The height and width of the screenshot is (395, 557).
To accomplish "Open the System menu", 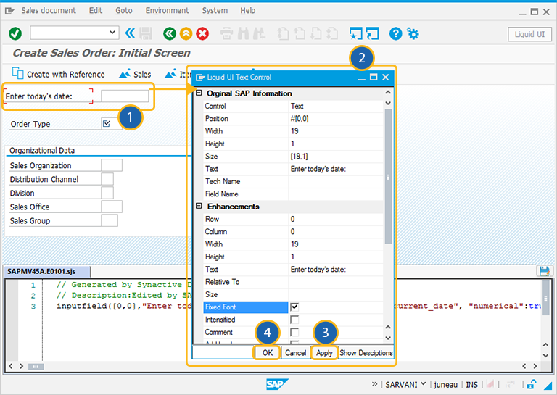I will click(x=215, y=11).
